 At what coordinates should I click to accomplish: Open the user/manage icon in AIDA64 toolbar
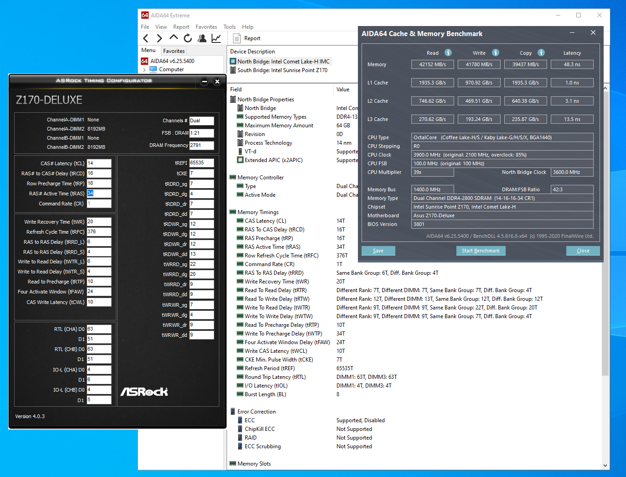point(202,38)
